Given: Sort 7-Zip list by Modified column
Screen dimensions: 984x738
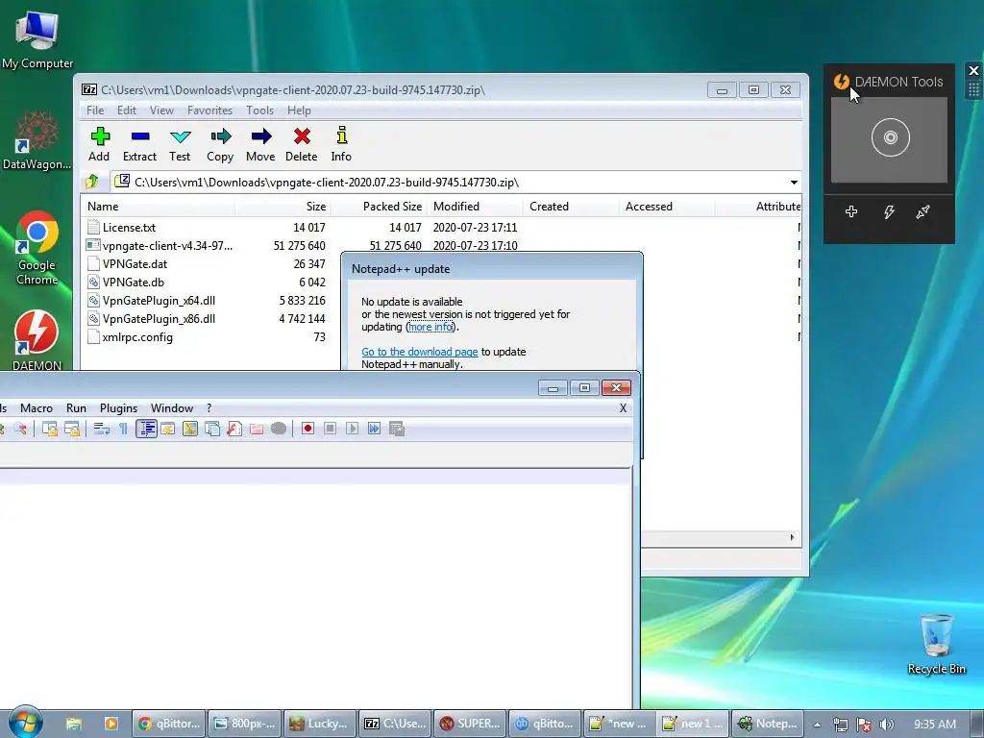Looking at the screenshot, I should [x=475, y=207].
